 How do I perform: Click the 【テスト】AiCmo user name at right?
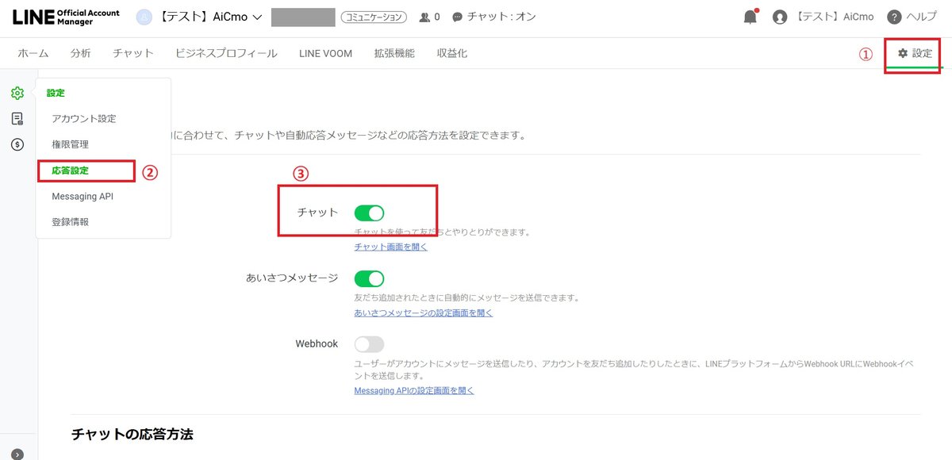tap(834, 17)
